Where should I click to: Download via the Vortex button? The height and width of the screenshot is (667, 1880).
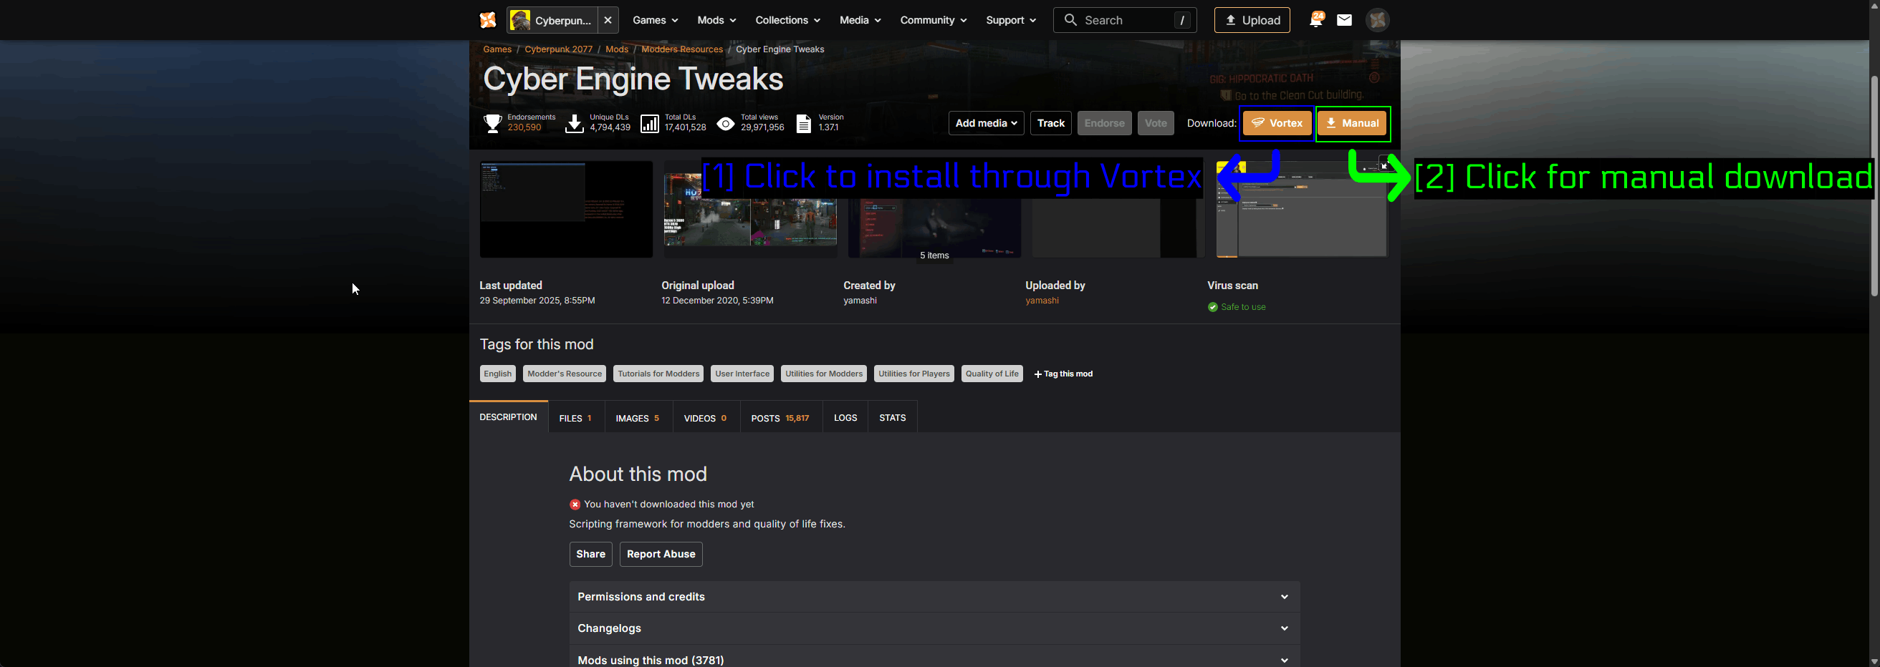(1277, 123)
